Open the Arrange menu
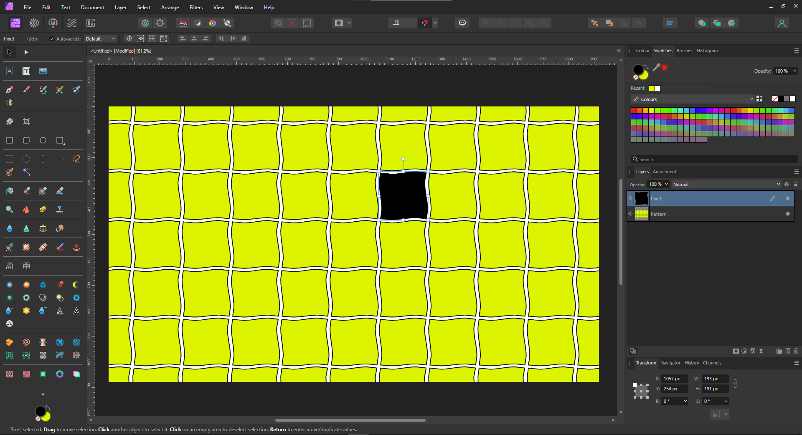802x435 pixels. [170, 8]
